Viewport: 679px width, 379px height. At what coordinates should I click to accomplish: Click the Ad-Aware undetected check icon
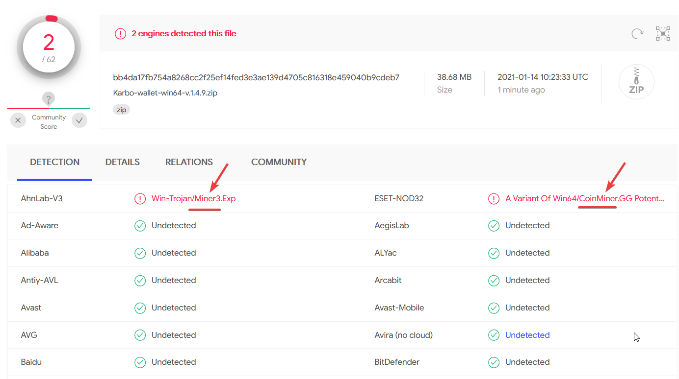[140, 226]
